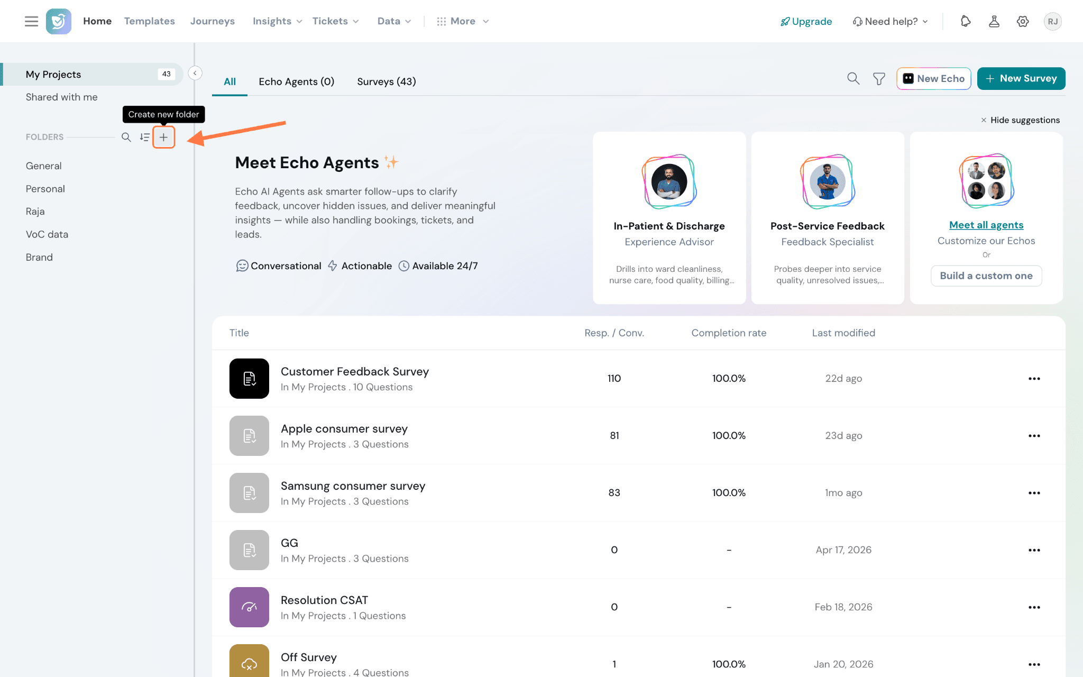1083x677 pixels.
Task: Open the hamburger navigation menu
Action: coord(31,21)
